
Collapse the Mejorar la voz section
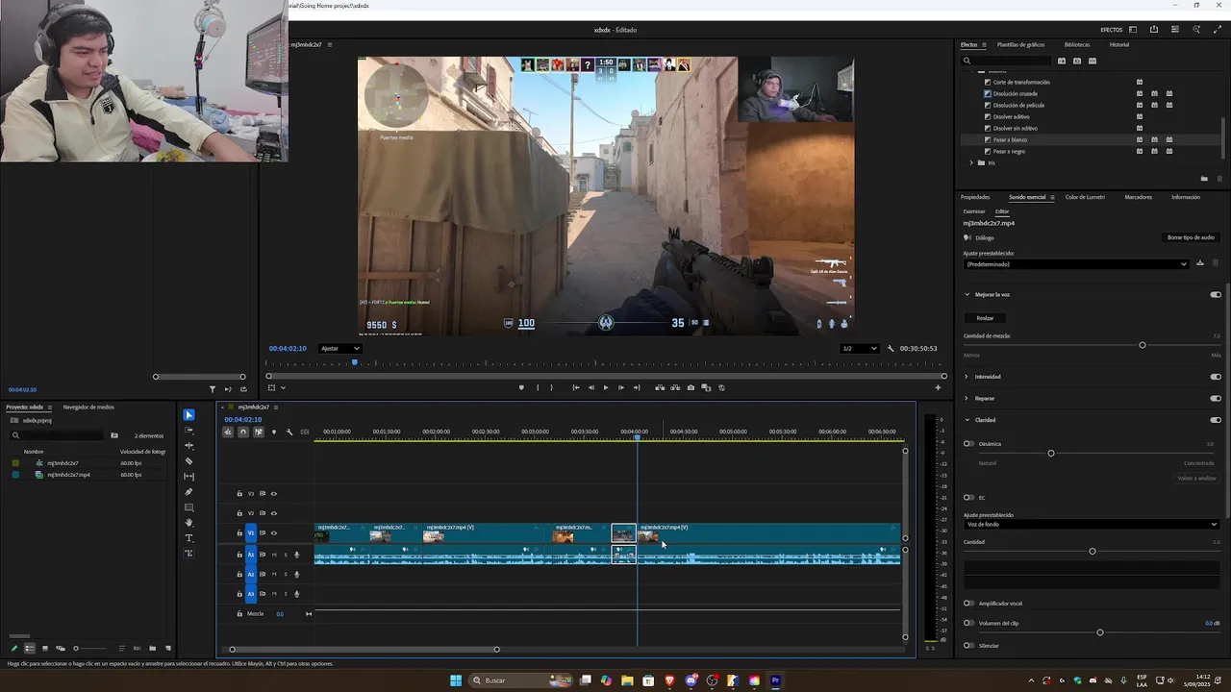[x=967, y=295]
